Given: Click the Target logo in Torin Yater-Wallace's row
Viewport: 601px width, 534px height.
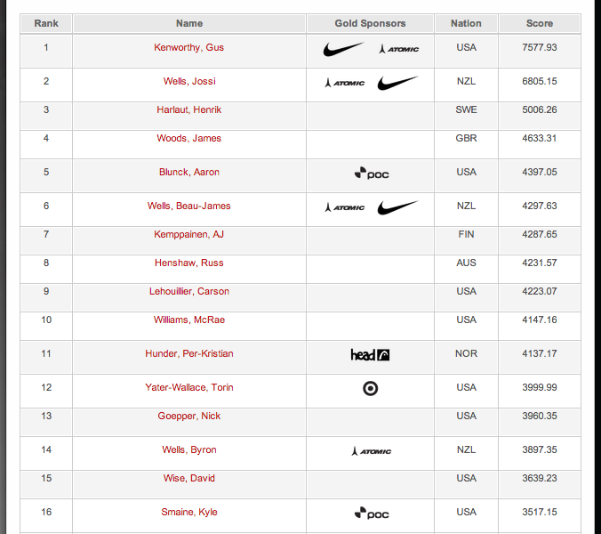Looking at the screenshot, I should [370, 388].
